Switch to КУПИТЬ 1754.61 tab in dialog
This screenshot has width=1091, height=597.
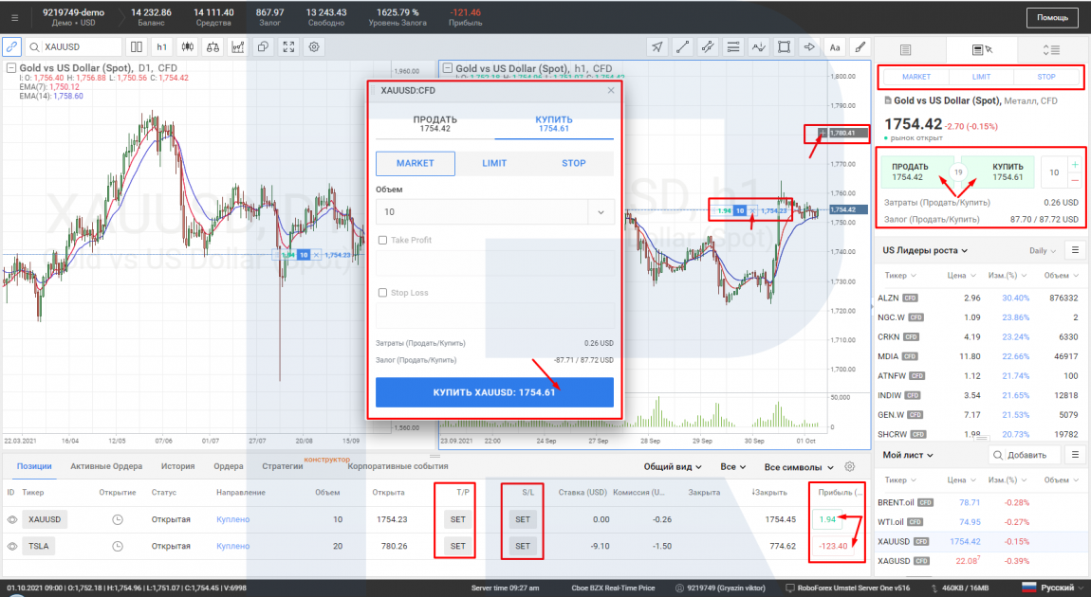(554, 124)
